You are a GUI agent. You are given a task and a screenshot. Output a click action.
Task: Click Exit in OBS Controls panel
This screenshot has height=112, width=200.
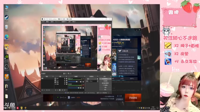(105, 90)
